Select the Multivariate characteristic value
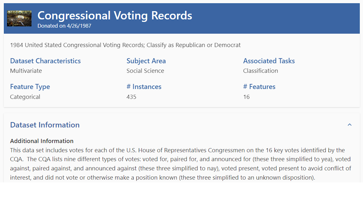This screenshot has height=204, width=363. 26,71
